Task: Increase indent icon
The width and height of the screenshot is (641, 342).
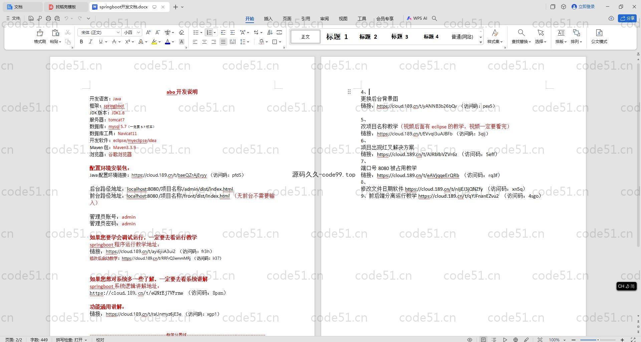Action: click(x=232, y=32)
